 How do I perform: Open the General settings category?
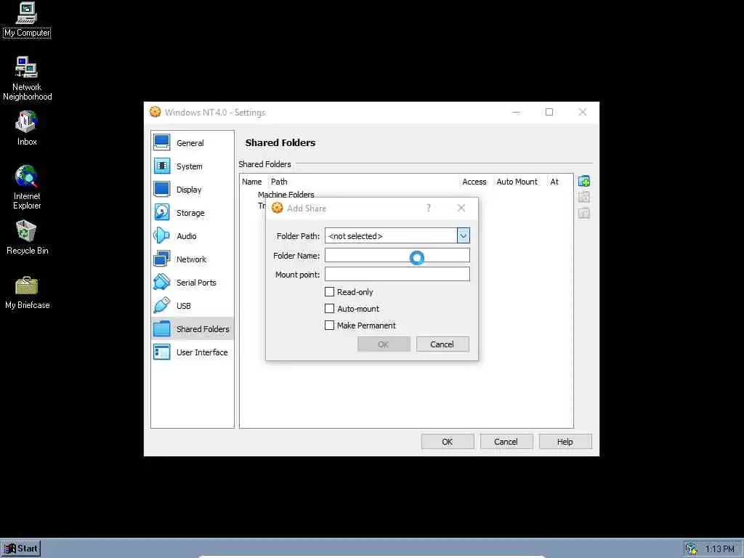(192, 143)
